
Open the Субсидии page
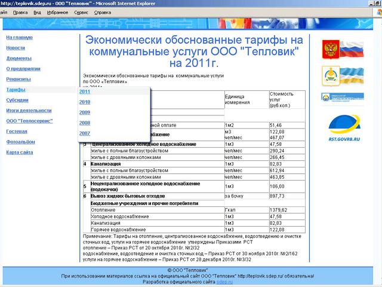[x=17, y=100]
